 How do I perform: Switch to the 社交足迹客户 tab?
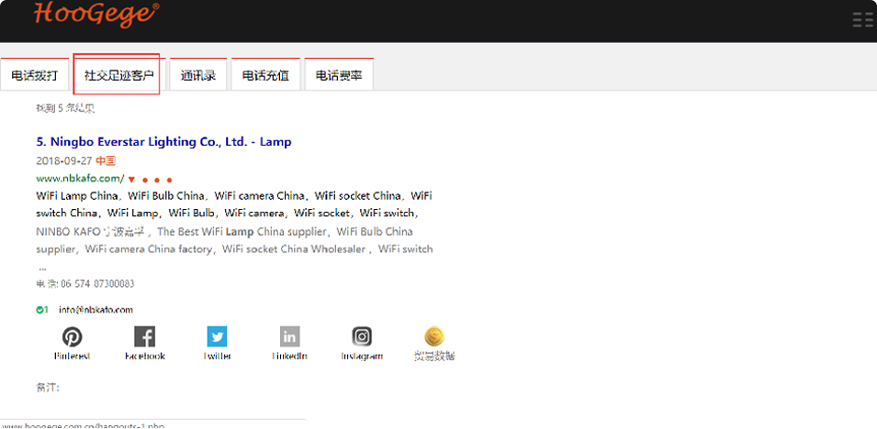pos(118,75)
